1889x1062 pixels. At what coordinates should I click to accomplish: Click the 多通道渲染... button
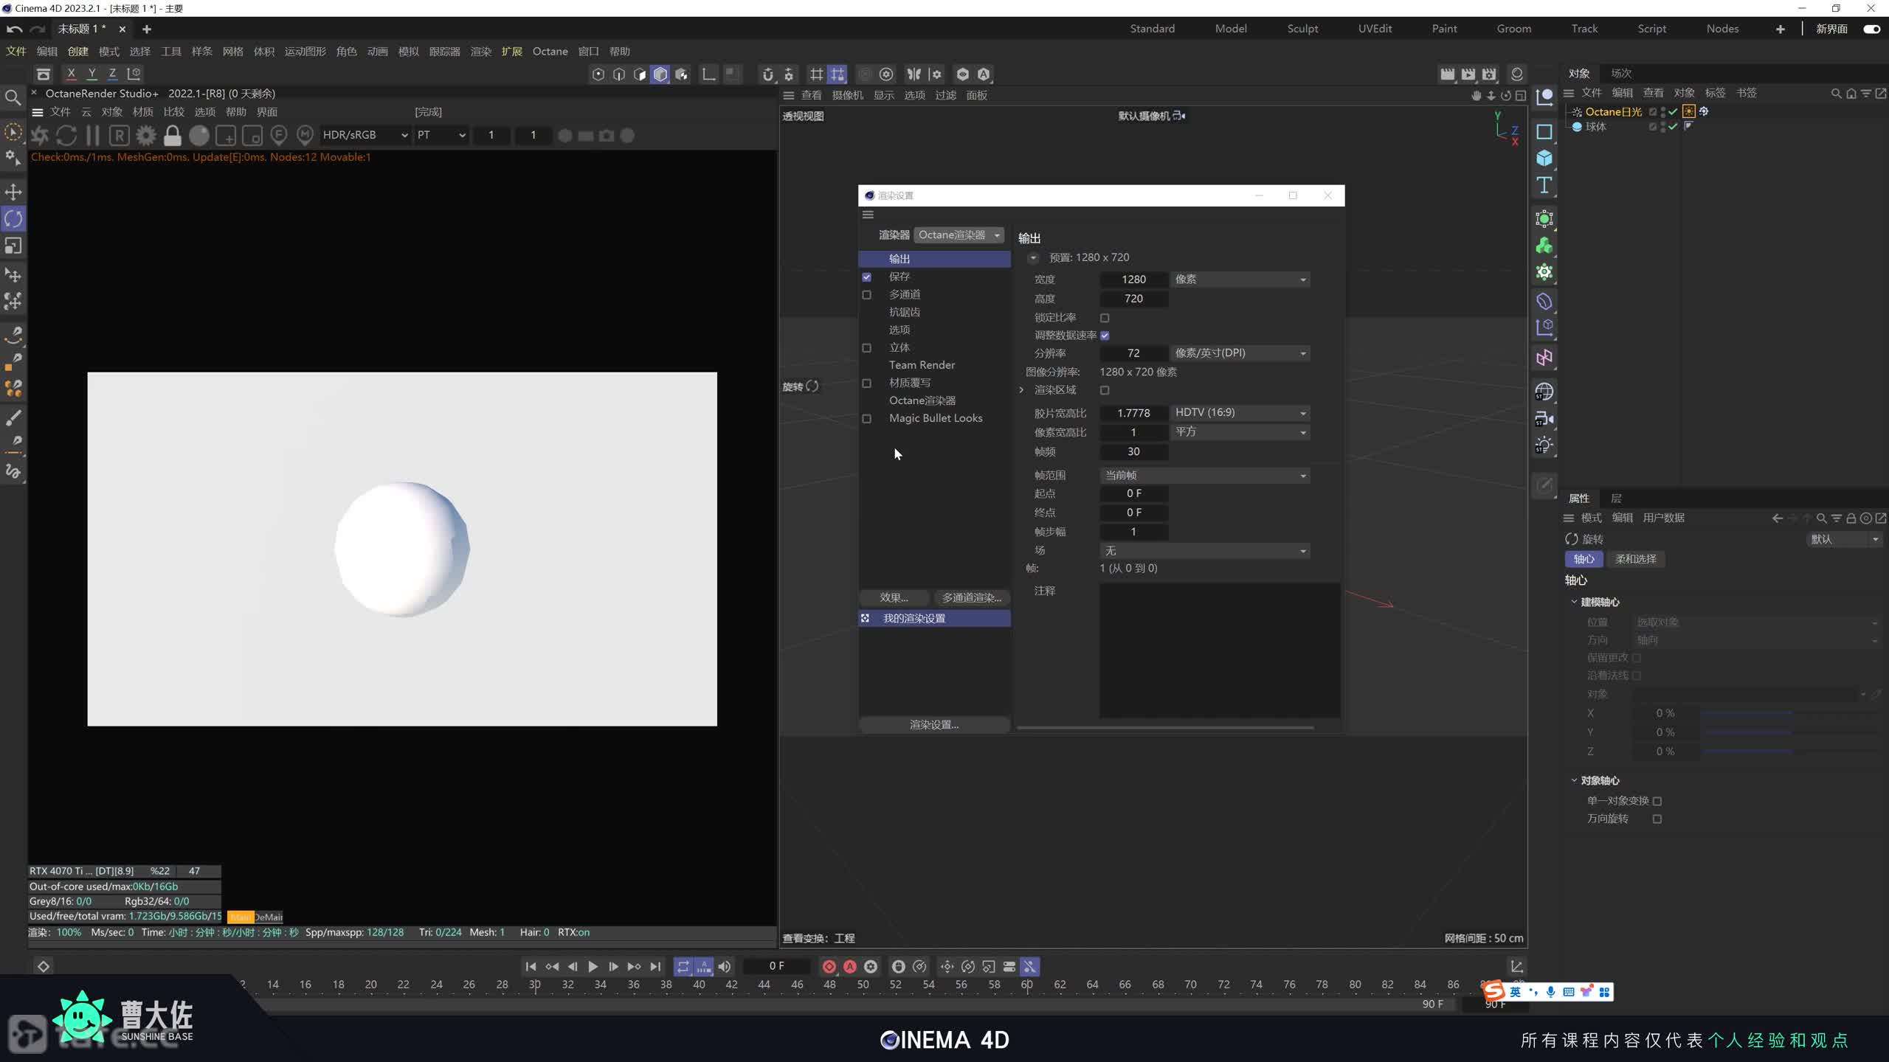point(971,597)
